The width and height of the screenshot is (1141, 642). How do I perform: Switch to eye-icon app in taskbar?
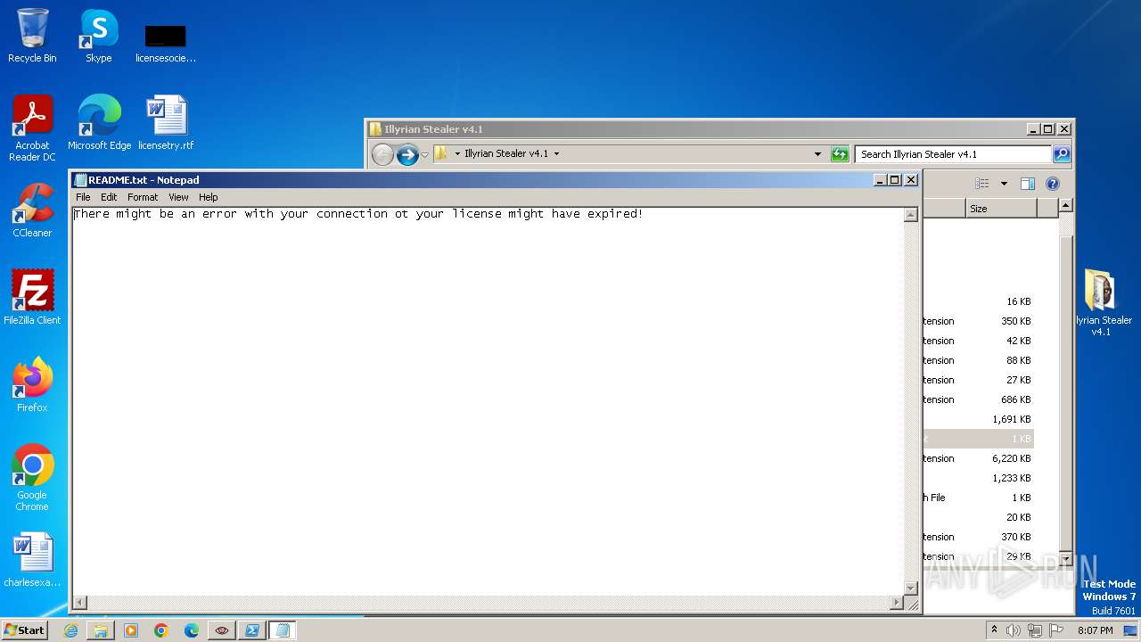[222, 630]
